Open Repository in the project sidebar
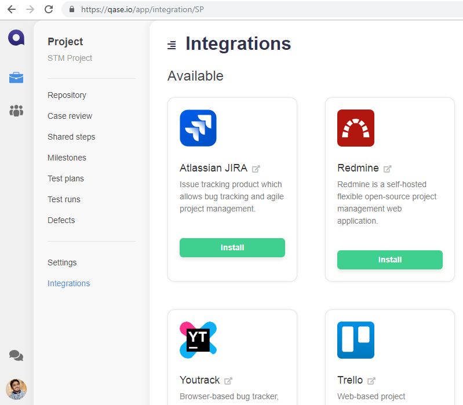 click(x=67, y=95)
